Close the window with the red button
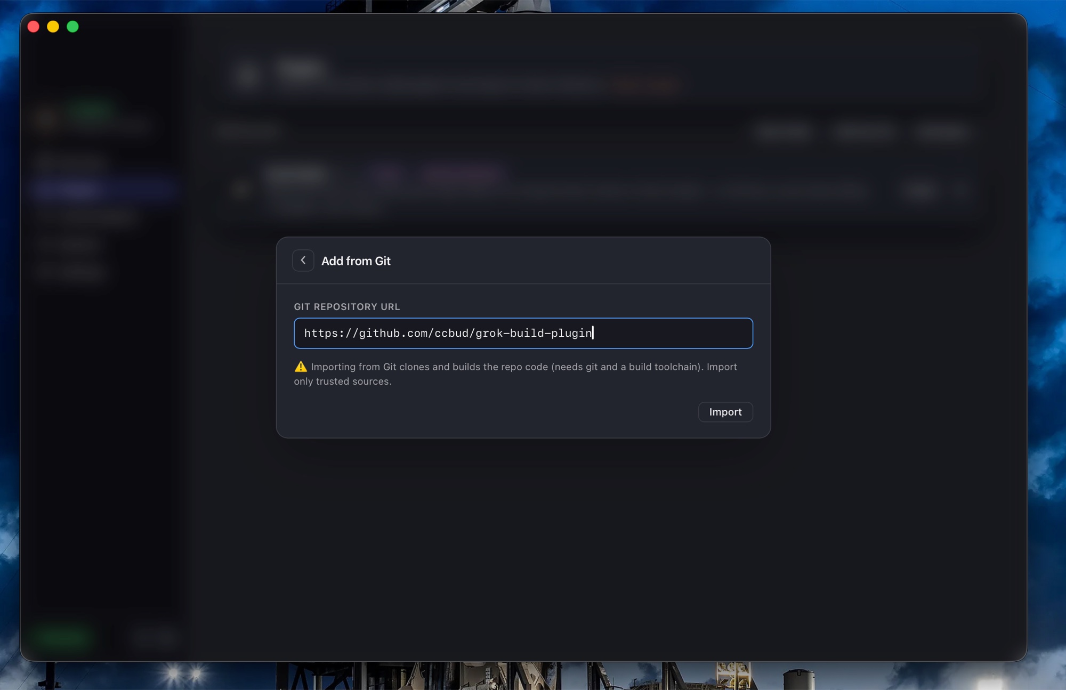The width and height of the screenshot is (1066, 690). click(33, 27)
